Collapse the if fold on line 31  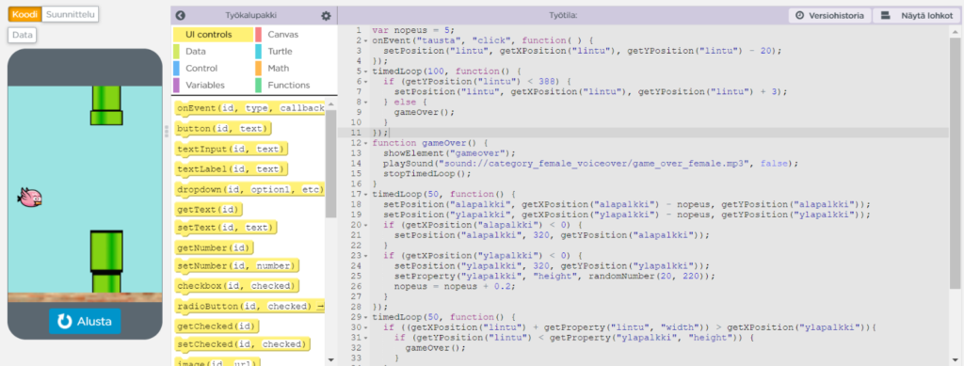(x=366, y=338)
